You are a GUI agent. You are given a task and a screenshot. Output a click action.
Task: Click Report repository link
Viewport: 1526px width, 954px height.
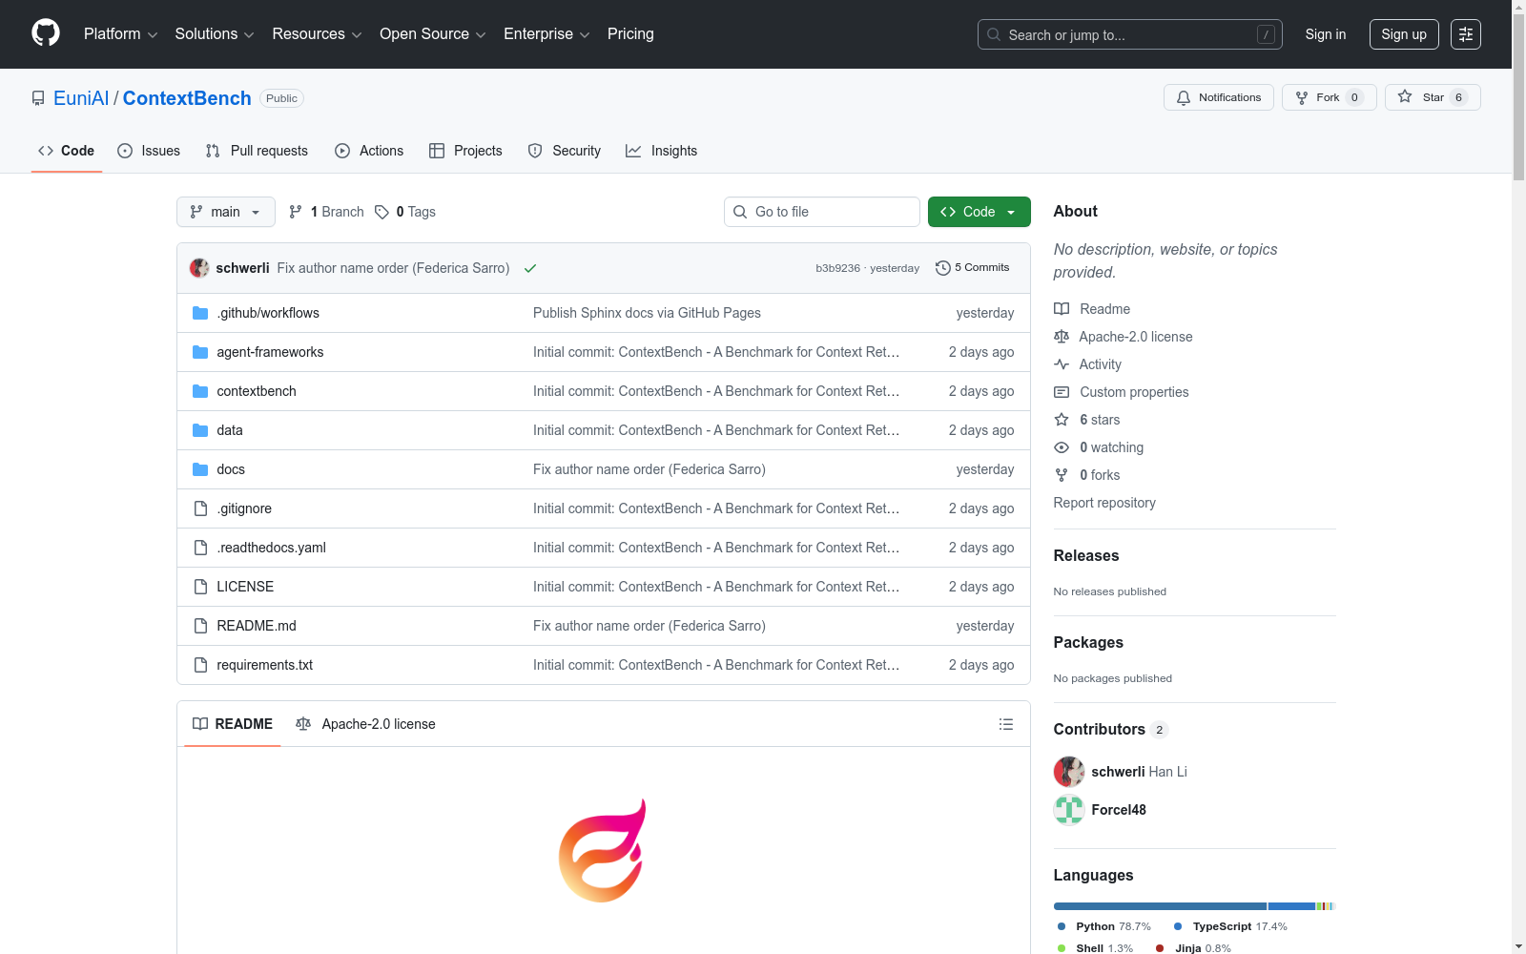1104,503
